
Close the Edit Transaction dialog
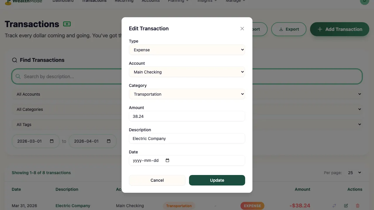[x=242, y=29]
